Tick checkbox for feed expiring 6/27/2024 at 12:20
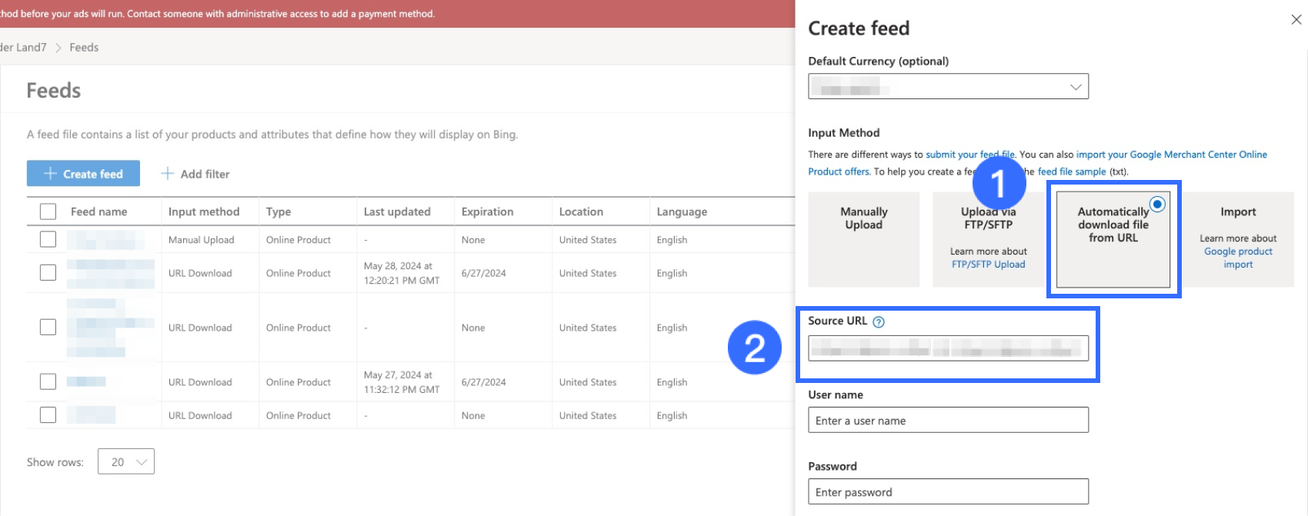1308x516 pixels. pyautogui.click(x=48, y=272)
